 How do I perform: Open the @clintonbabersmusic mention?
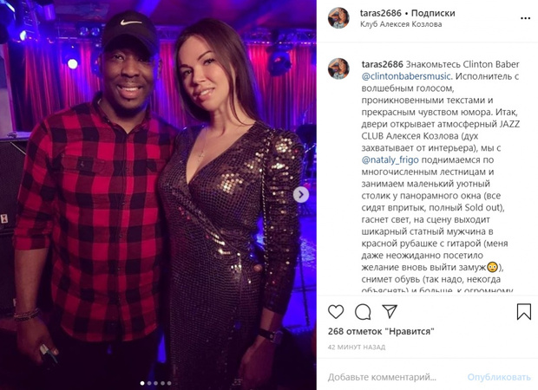[406, 76]
